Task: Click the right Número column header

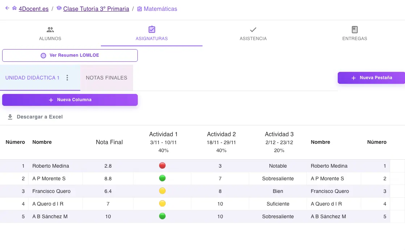Action: 377,142
